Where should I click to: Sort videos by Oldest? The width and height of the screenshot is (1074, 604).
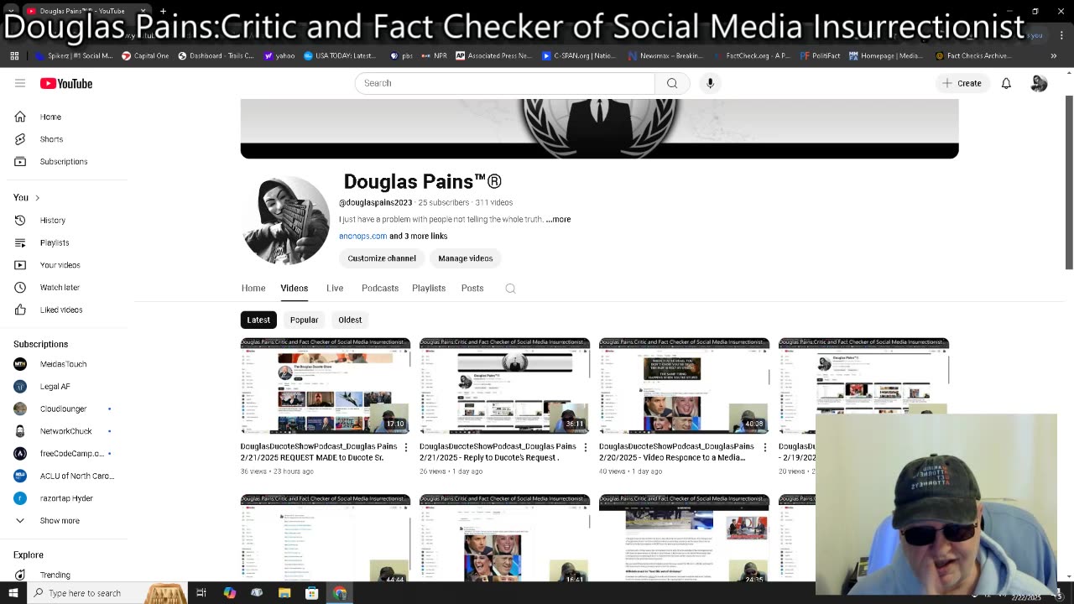pos(350,320)
